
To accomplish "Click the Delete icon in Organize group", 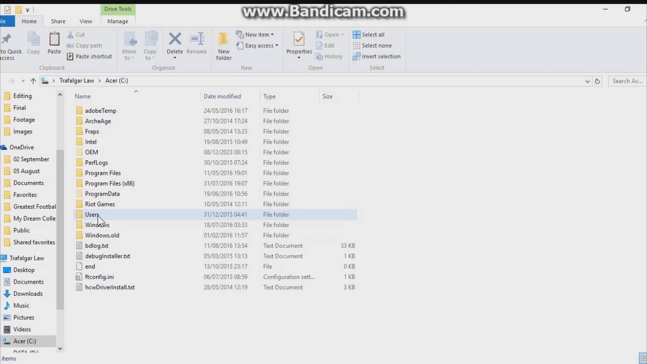I will click(x=175, y=39).
